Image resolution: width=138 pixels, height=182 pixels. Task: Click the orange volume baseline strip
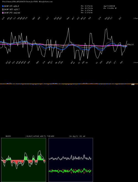point(69,84)
